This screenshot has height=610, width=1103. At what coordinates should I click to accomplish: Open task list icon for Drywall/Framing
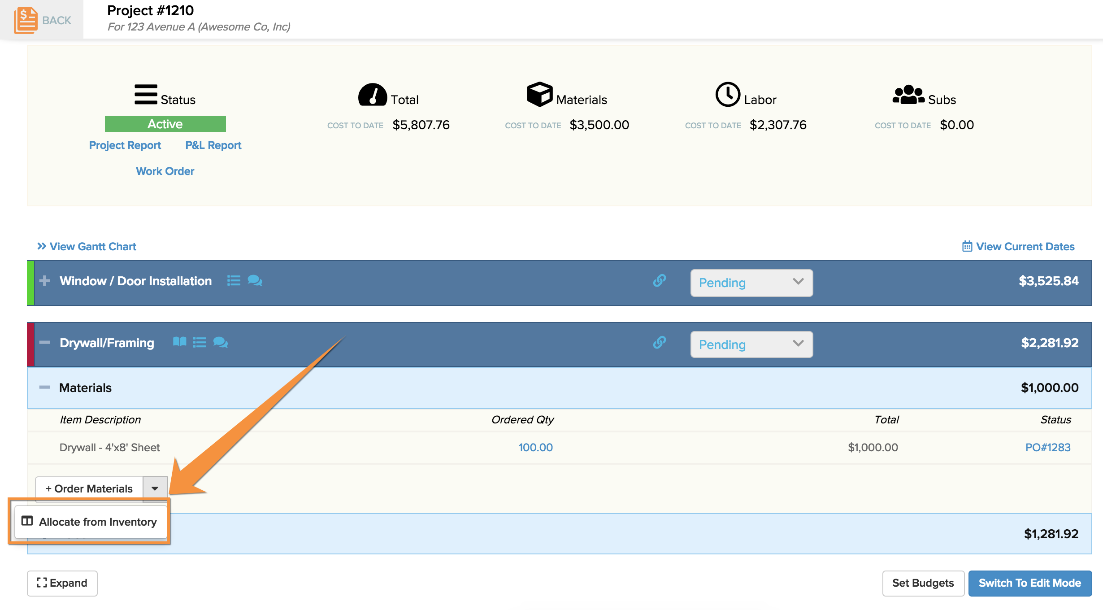[x=200, y=343]
